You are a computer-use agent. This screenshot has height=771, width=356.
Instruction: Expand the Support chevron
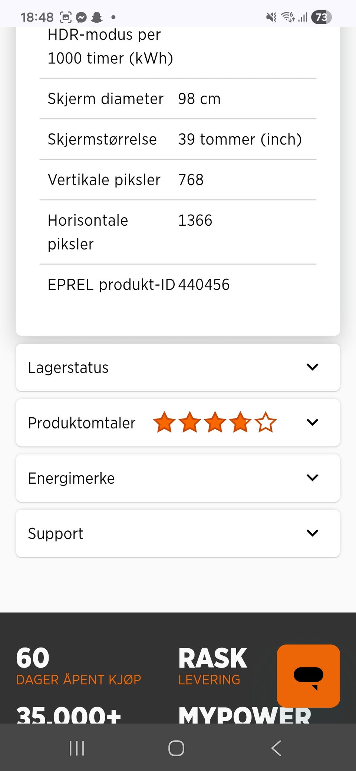tap(313, 533)
